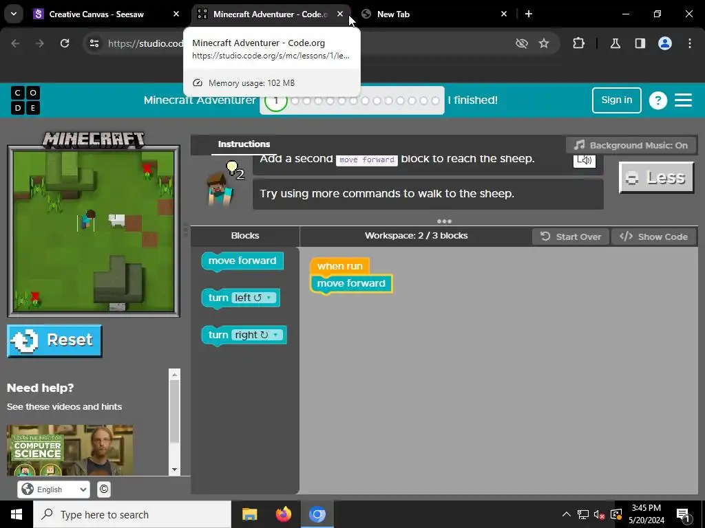The width and height of the screenshot is (705, 528).
Task: Open the Chrome Labs flask icon
Action: click(615, 43)
